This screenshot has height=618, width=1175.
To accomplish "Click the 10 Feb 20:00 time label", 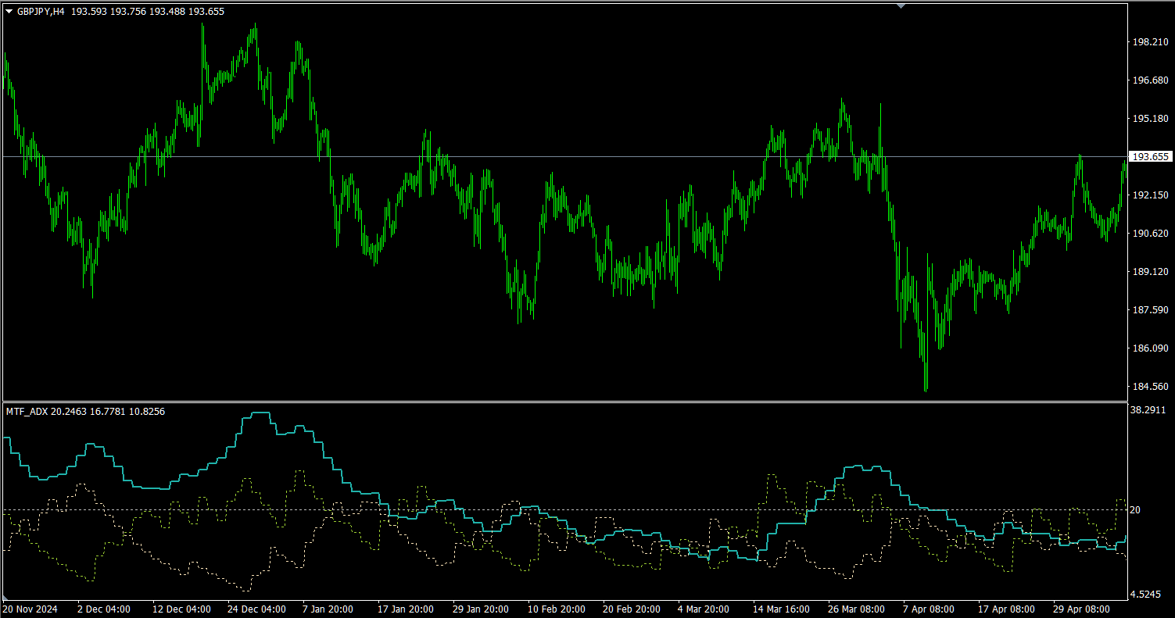I will [557, 609].
